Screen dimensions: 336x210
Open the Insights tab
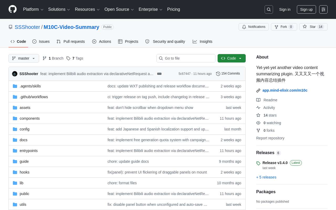(202, 41)
